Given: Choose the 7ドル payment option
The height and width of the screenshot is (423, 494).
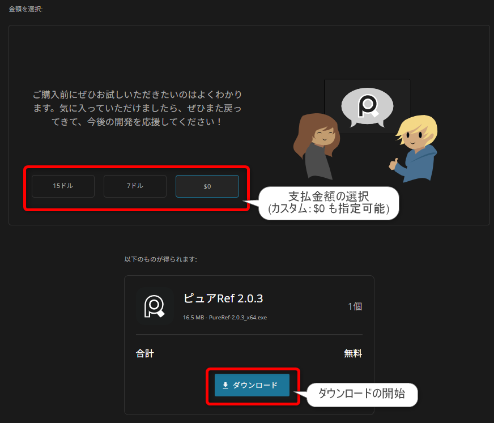Looking at the screenshot, I should pos(135,186).
